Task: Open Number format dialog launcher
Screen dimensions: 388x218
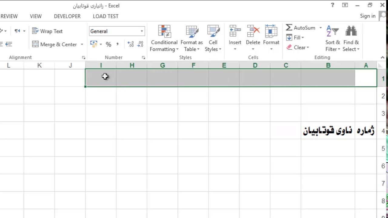Action: click(143, 58)
